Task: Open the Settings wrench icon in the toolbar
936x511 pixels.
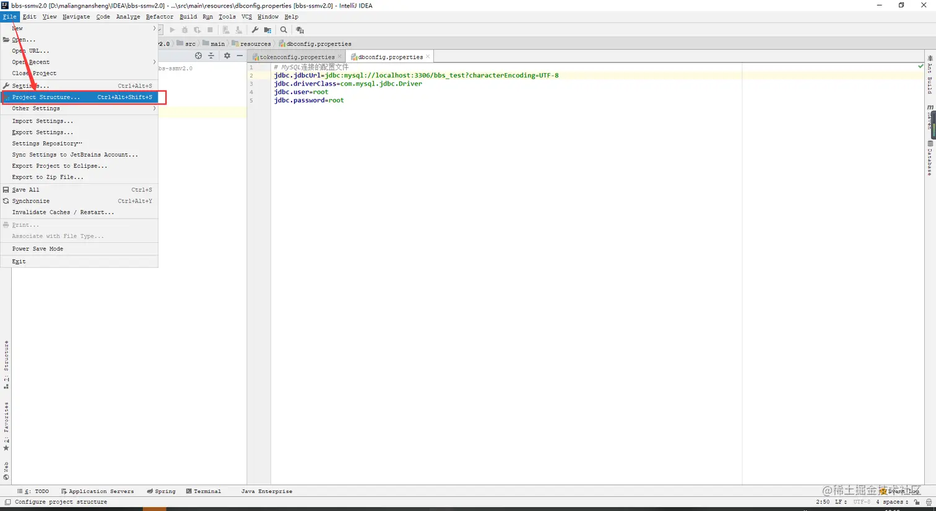Action: click(255, 30)
